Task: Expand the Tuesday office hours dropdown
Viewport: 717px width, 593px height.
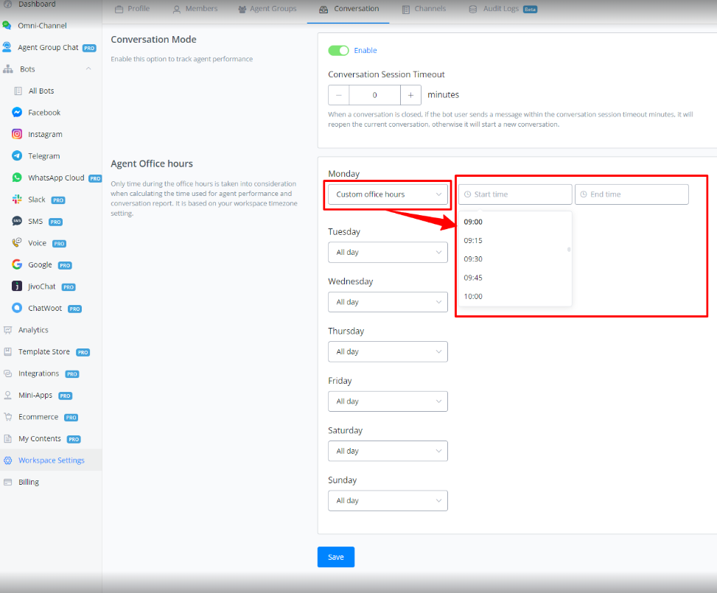Action: (388, 252)
